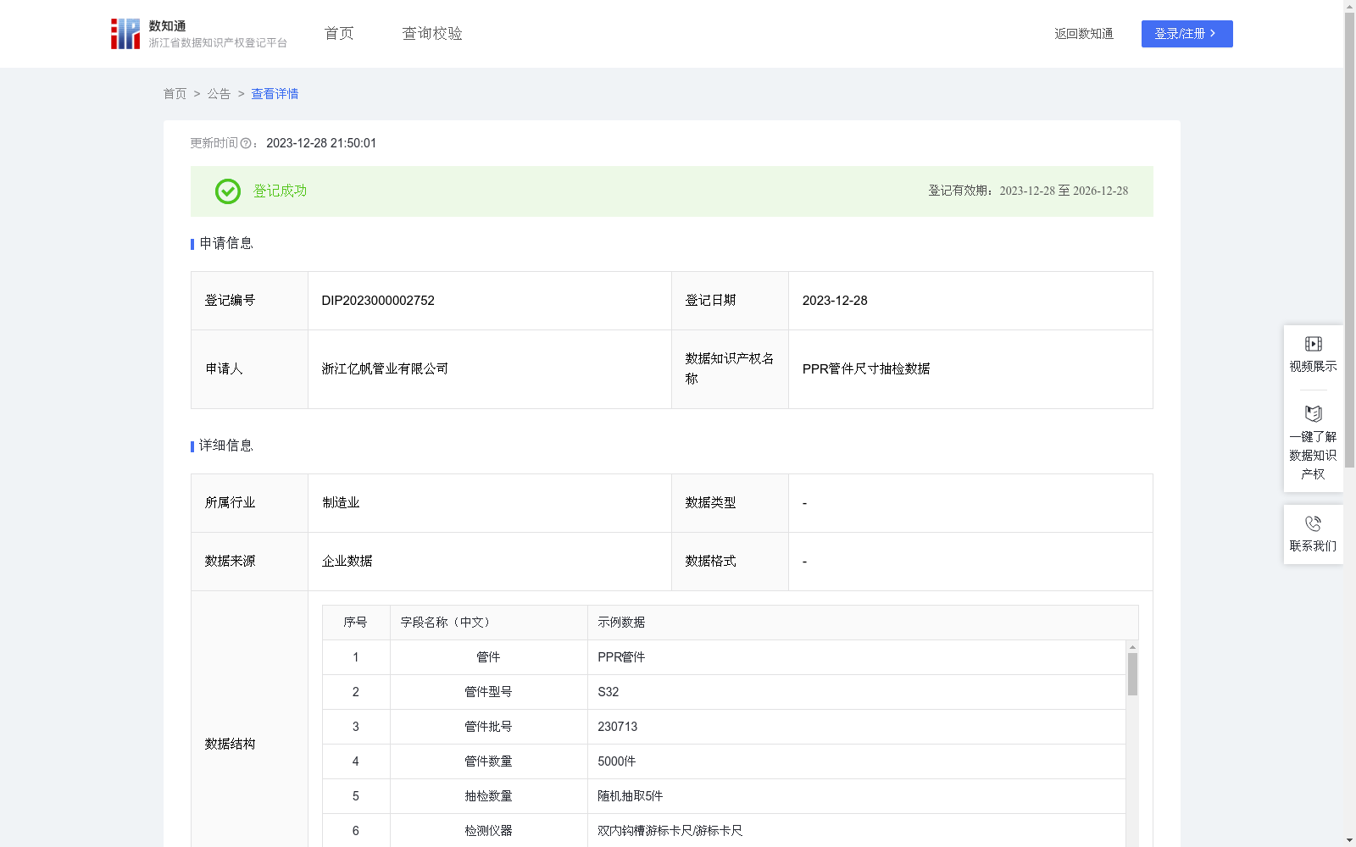The width and height of the screenshot is (1356, 847).
Task: Click the page scrollbar down arrow
Action: click(x=1350, y=841)
